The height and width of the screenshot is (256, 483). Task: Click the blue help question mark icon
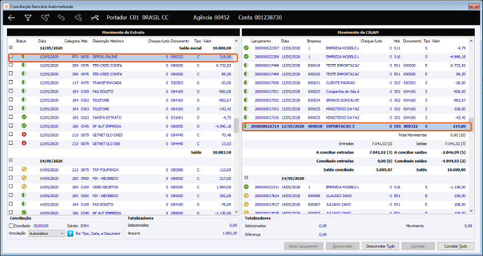pos(71,233)
